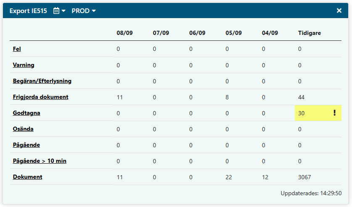Viewport: 352px width, 207px height.
Task: Expand the PROD environment dropdown
Action: coord(84,11)
